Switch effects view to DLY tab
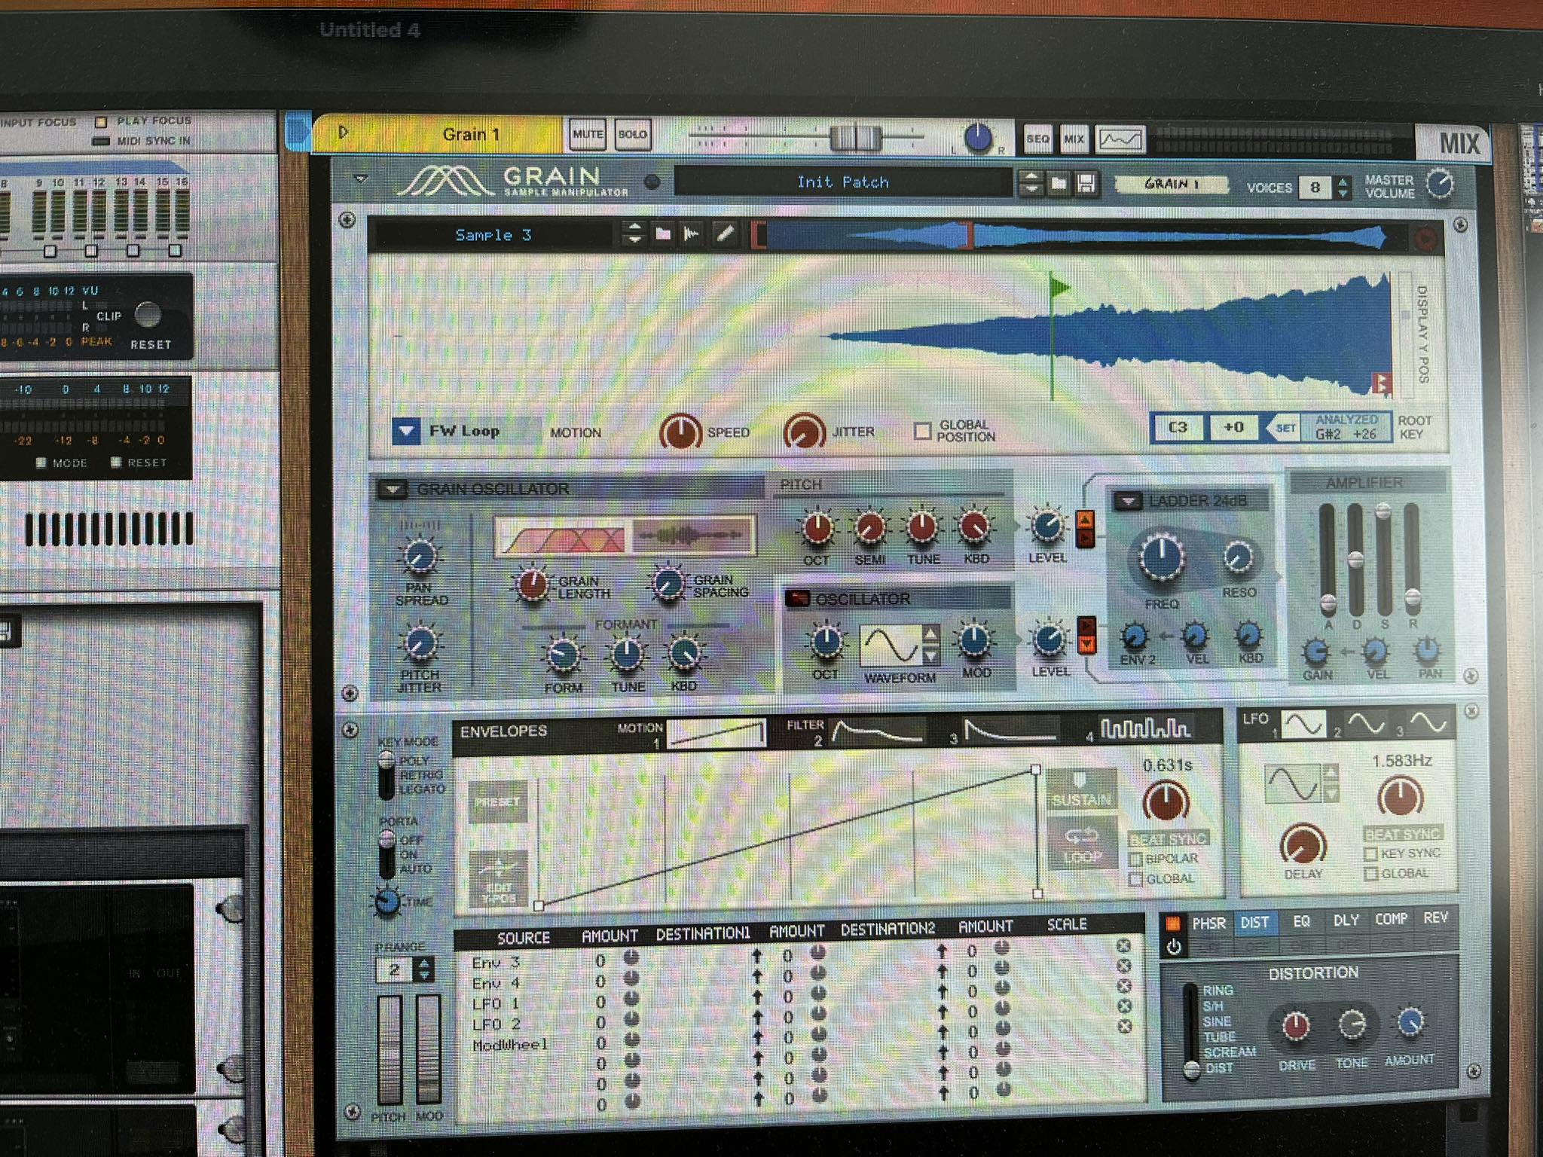This screenshot has width=1543, height=1157. click(1346, 920)
